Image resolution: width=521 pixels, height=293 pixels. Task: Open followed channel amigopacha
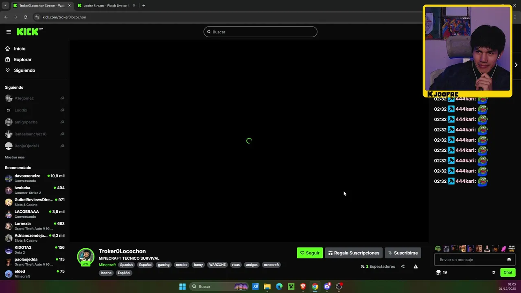point(35,122)
